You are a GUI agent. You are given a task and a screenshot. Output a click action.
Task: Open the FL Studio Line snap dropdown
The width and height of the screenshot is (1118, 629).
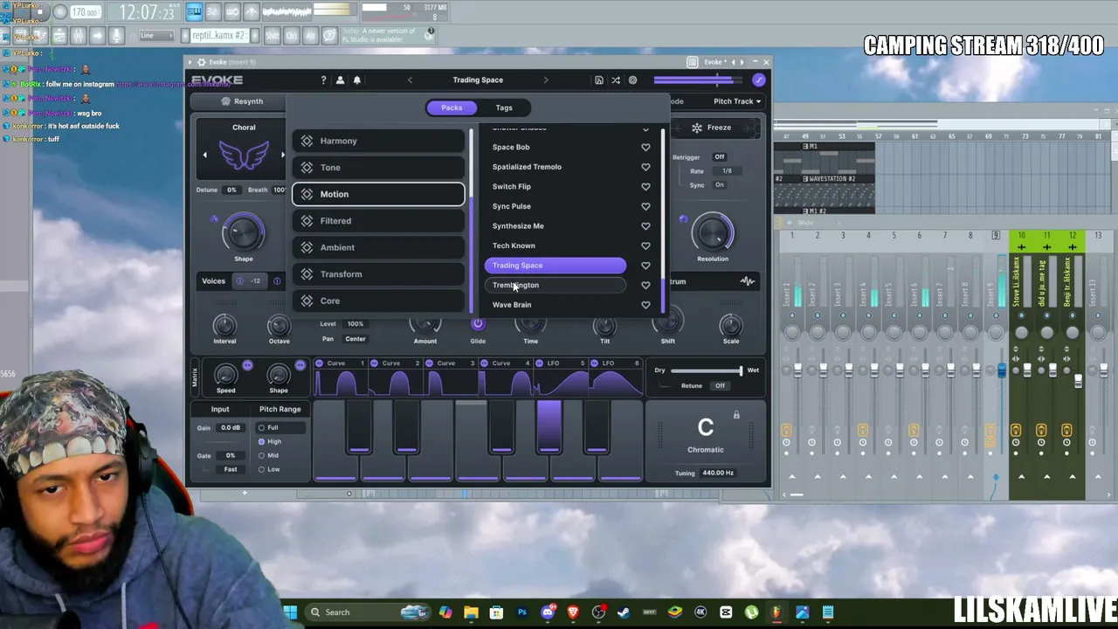click(156, 36)
